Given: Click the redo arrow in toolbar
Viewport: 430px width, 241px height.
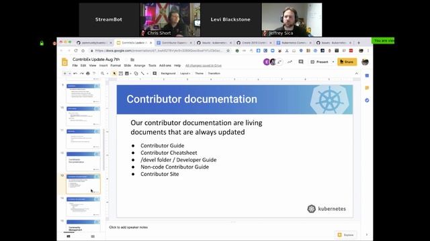Looking at the screenshot, I should click(x=82, y=74).
